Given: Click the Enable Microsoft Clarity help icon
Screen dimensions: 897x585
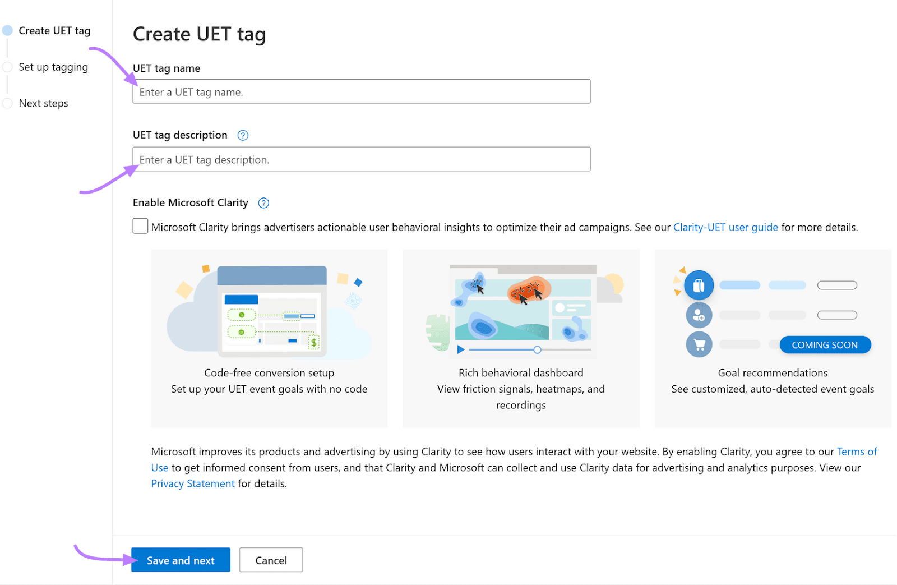Looking at the screenshot, I should [263, 203].
